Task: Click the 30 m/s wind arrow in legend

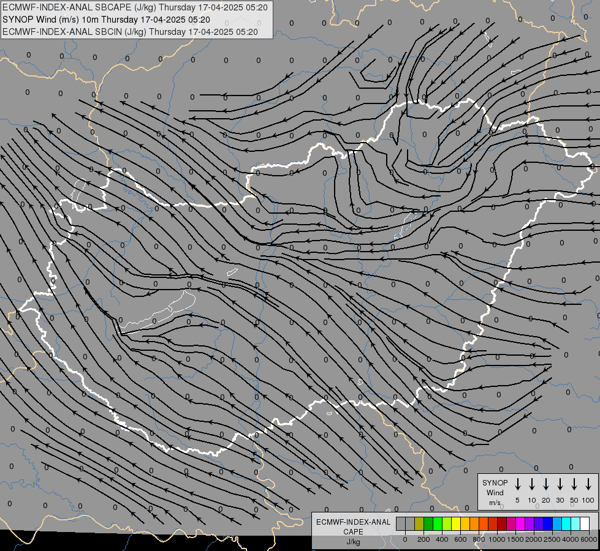Action: coord(560,484)
